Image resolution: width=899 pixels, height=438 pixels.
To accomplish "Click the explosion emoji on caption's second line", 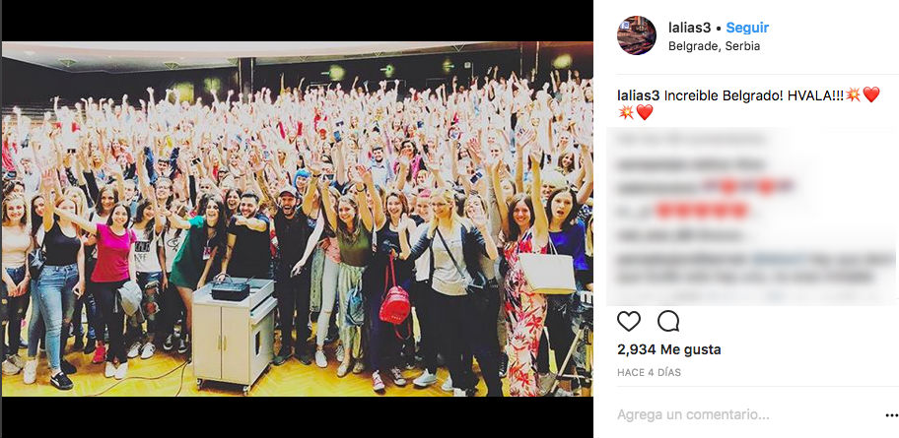I will click(626, 112).
